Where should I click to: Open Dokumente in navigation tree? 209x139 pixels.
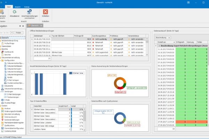pyautogui.click(x=9, y=86)
